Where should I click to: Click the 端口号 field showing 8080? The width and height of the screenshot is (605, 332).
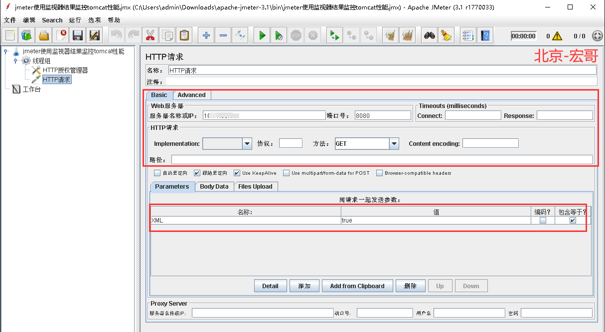point(383,115)
